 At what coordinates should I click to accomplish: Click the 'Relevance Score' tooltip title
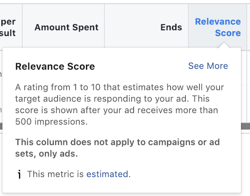pyautogui.click(x=55, y=66)
